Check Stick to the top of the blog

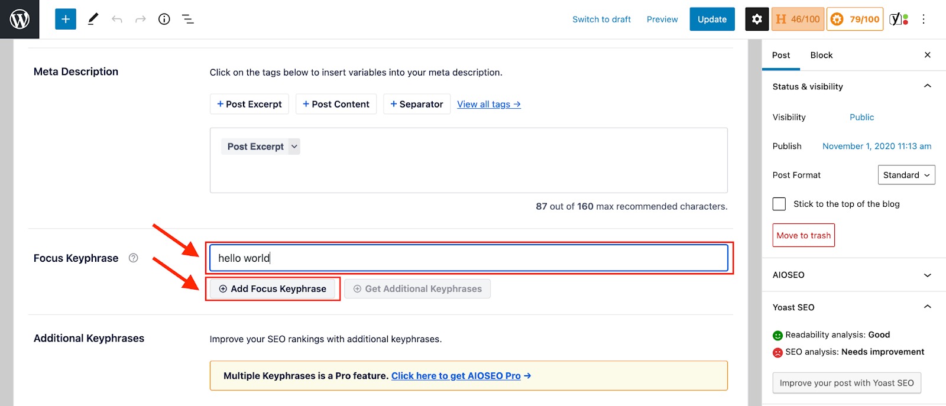click(779, 204)
